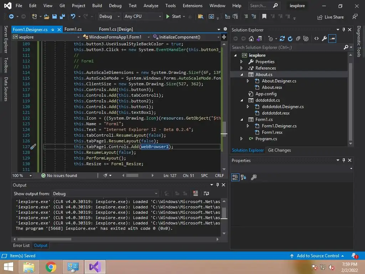The width and height of the screenshot is (365, 274).
Task: Open the 'Show output from' dropdown
Action: point(105,193)
